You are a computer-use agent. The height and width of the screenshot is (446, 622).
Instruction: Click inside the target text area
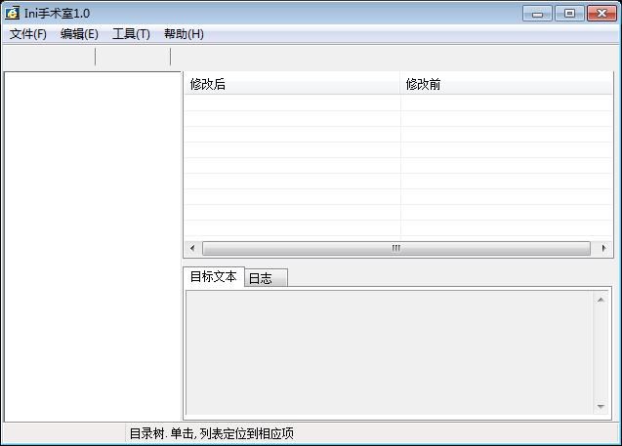click(389, 353)
